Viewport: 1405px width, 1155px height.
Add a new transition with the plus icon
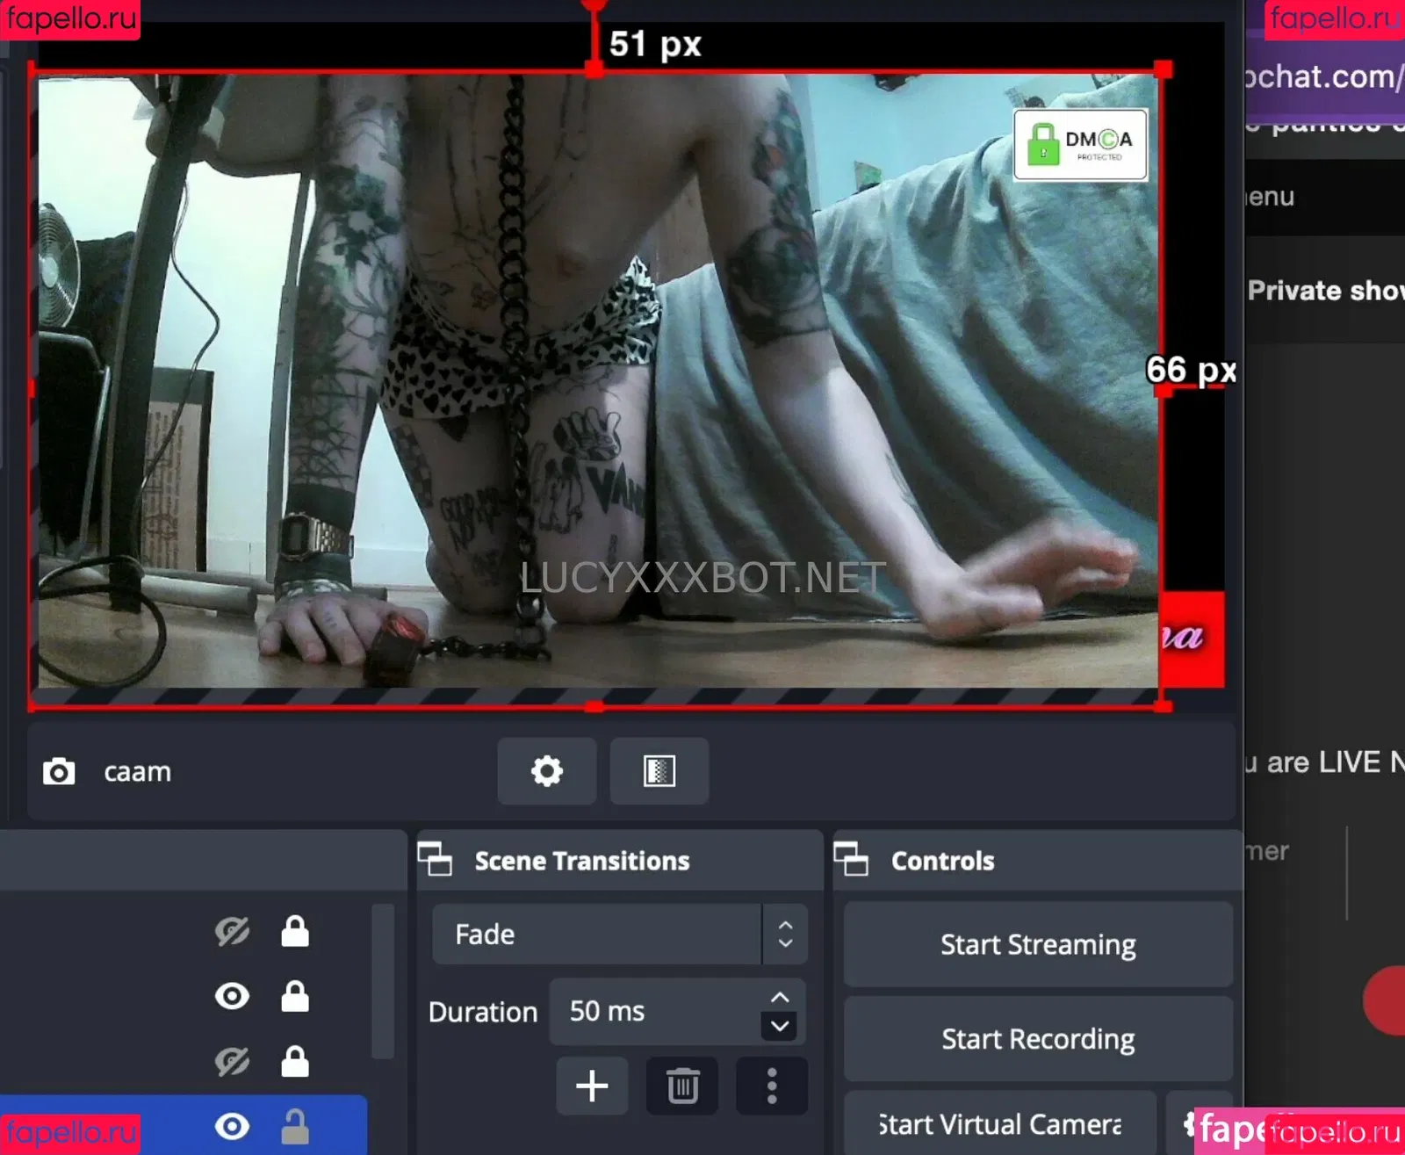point(592,1086)
